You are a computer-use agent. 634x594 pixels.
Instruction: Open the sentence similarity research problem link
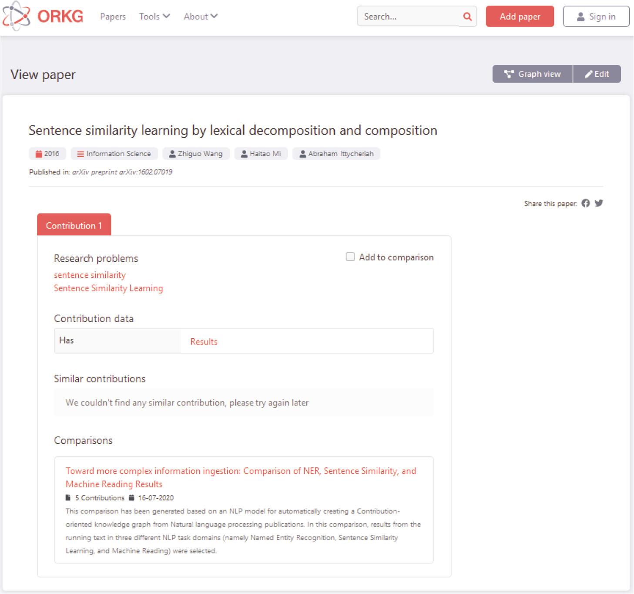(89, 275)
